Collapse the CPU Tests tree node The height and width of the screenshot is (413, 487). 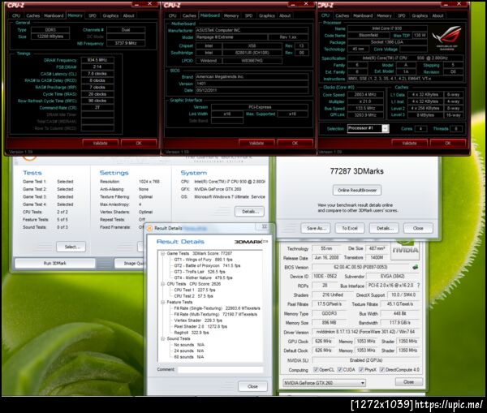162,284
